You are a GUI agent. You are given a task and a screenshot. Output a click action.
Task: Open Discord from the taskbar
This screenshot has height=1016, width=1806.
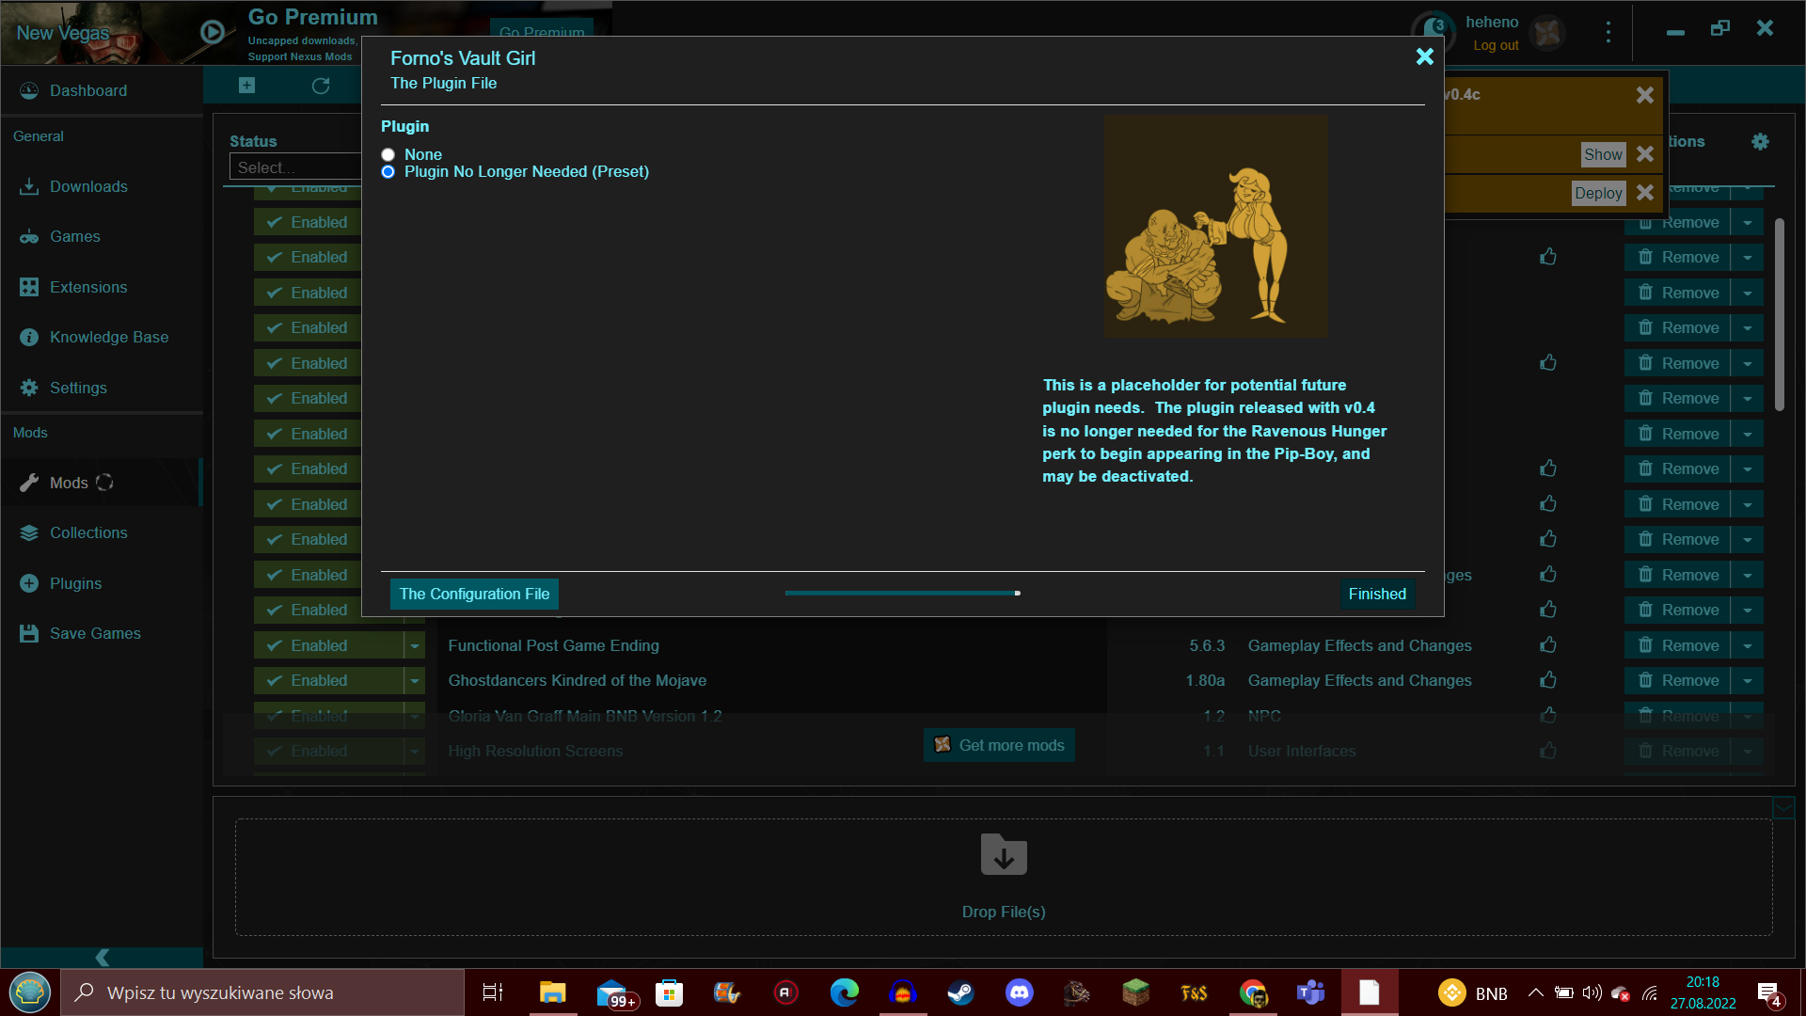[1019, 992]
